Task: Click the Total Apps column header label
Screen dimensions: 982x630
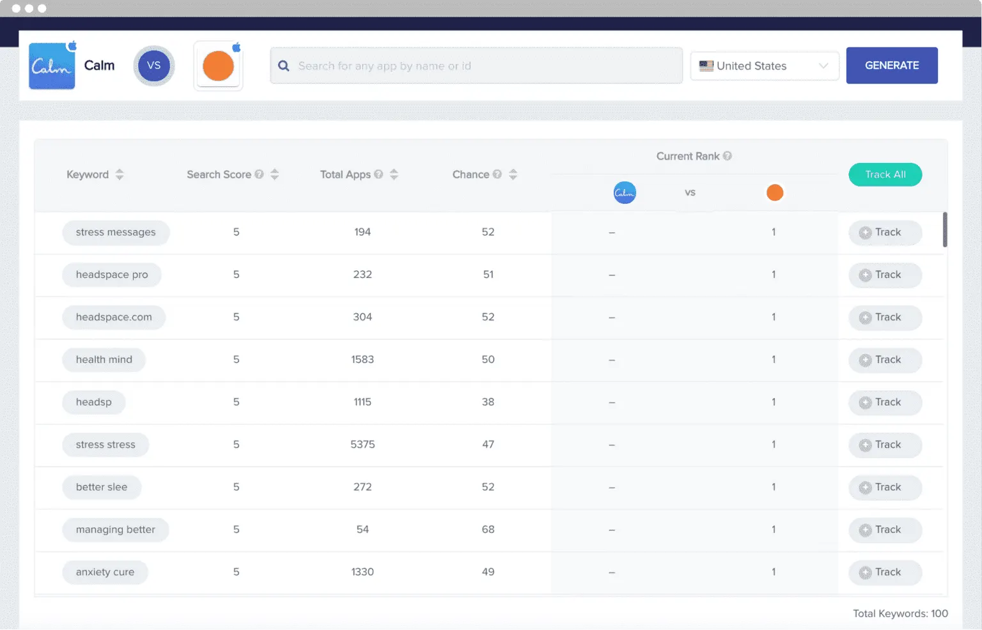Action: click(x=345, y=174)
